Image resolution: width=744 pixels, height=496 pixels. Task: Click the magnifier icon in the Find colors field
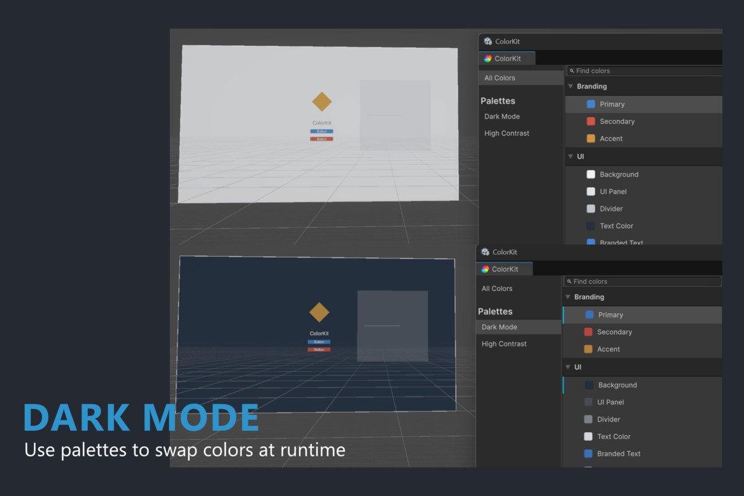572,71
